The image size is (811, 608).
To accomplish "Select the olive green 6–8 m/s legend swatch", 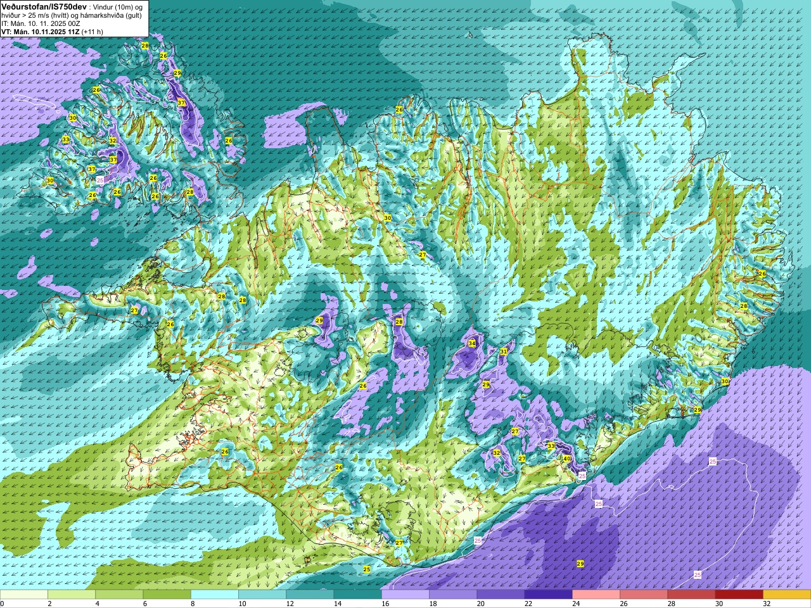I will pos(167,595).
